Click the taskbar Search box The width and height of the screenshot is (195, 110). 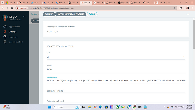[x=67, y=107]
